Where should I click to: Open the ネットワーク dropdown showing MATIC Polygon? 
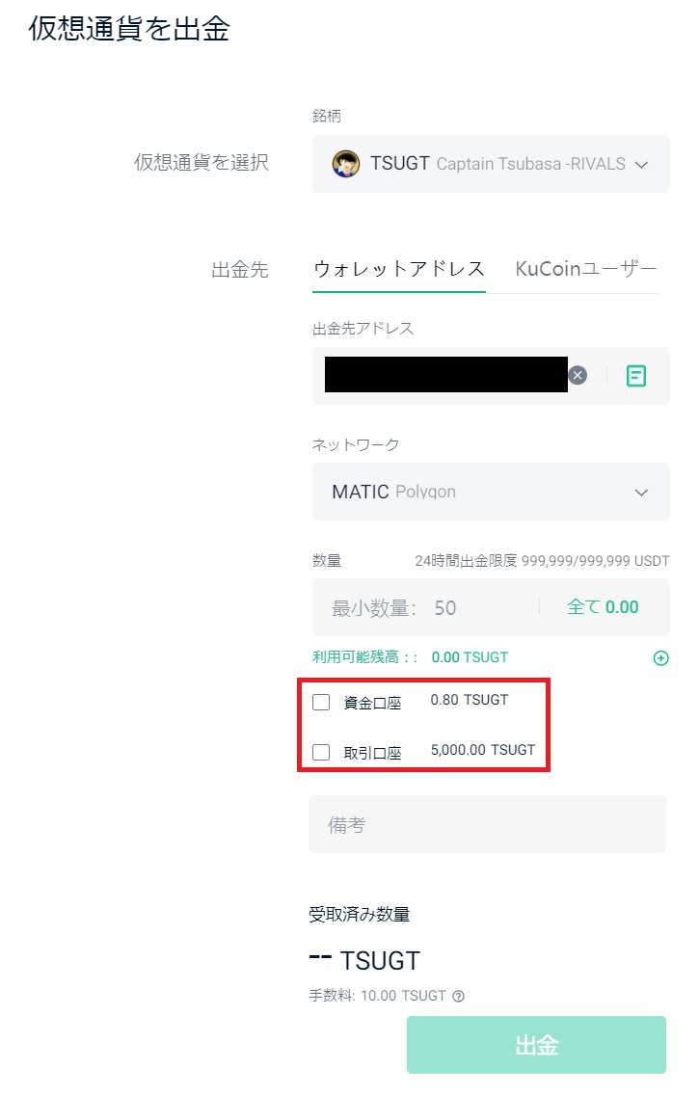(x=487, y=492)
